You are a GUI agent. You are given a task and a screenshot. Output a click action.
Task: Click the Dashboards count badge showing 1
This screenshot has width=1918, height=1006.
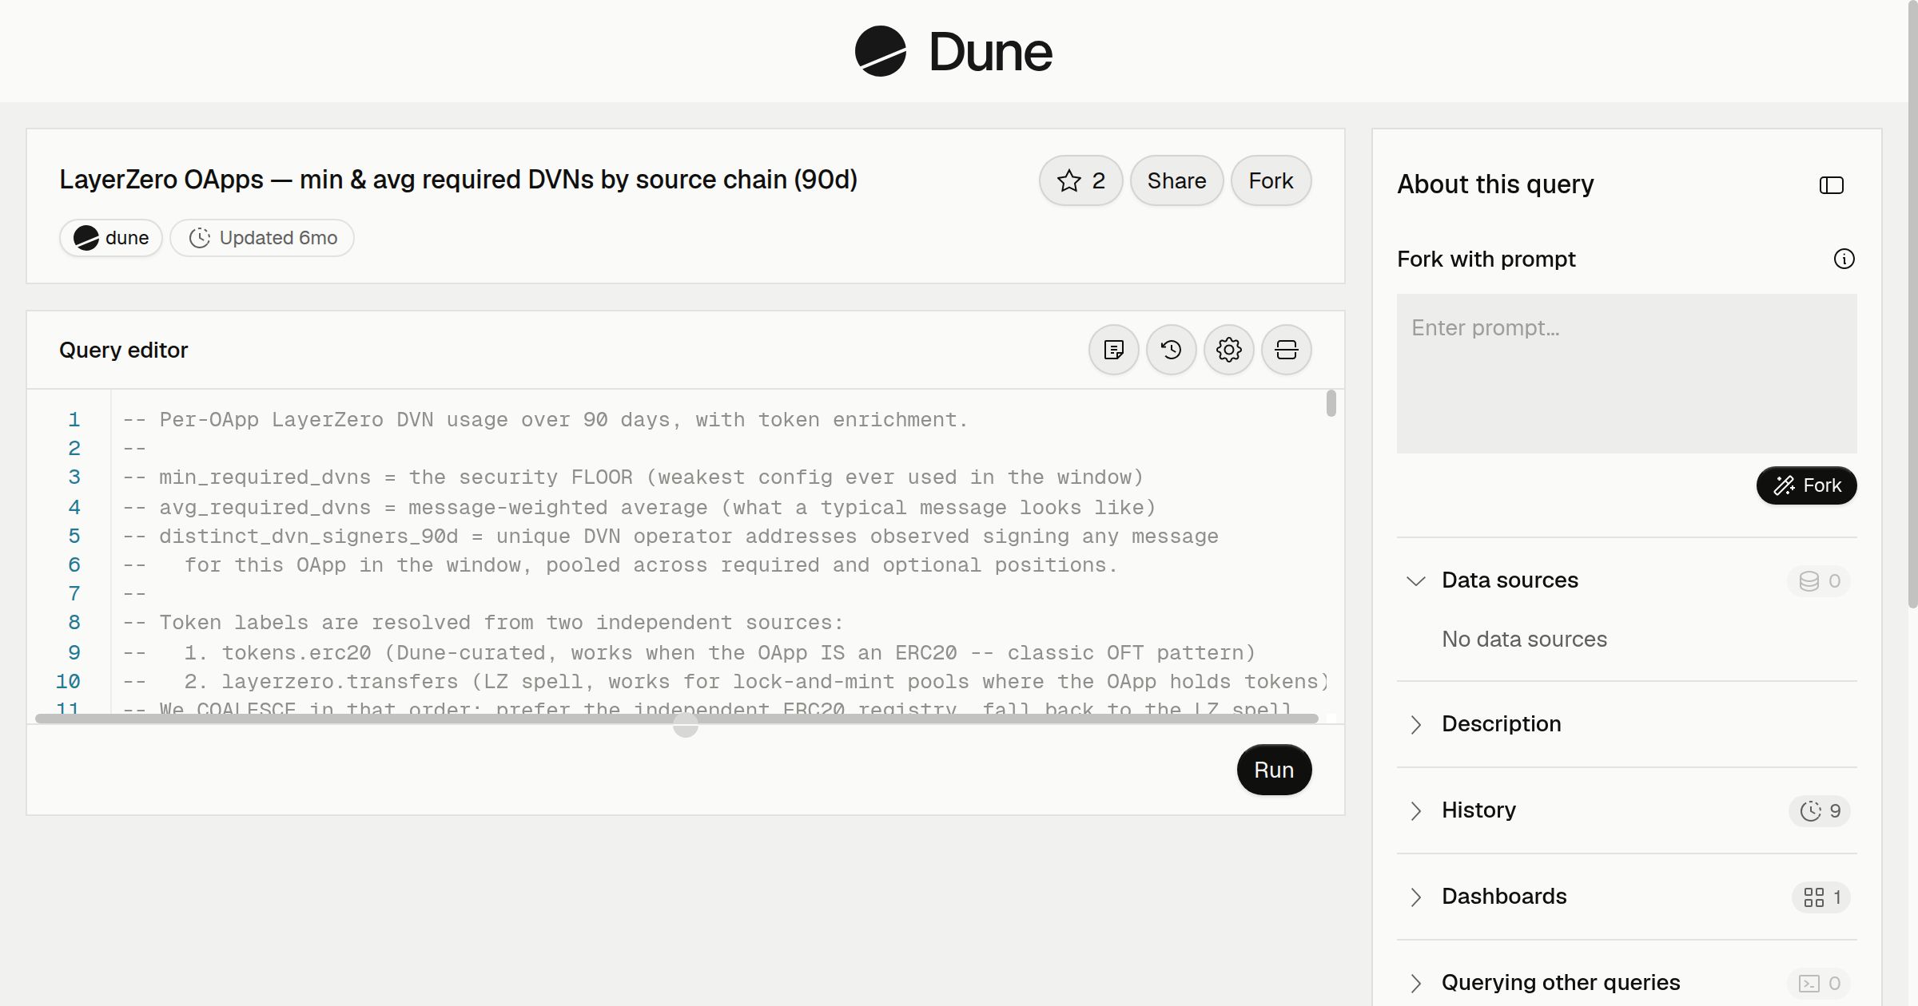pyautogui.click(x=1822, y=897)
